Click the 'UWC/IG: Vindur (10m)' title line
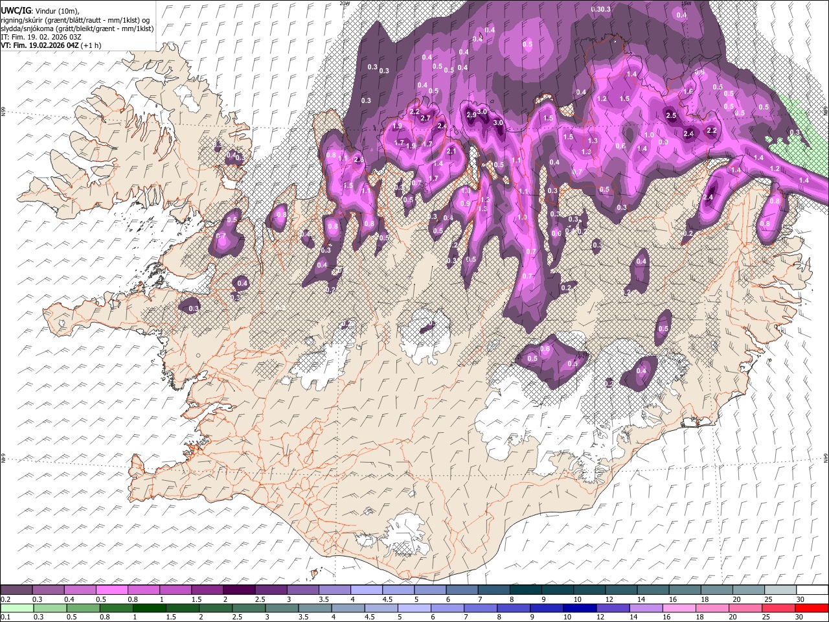The width and height of the screenshot is (829, 622). 40,10
